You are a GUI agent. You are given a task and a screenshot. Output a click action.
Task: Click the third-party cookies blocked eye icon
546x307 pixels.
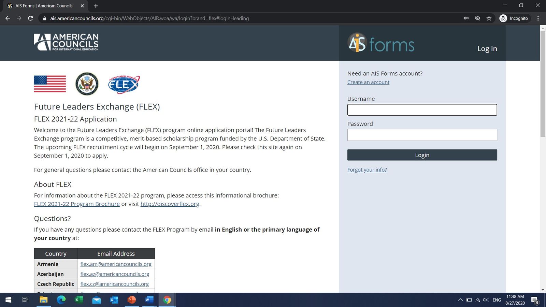coord(478,18)
